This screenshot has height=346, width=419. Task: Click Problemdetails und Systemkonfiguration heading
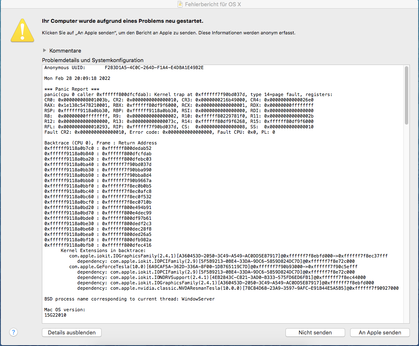[93, 60]
